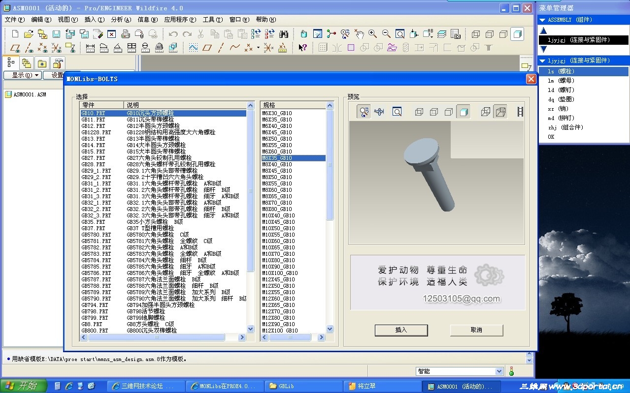The height and width of the screenshot is (393, 630).
Task: Click the Save floppy disk icon
Action: tap(56, 34)
